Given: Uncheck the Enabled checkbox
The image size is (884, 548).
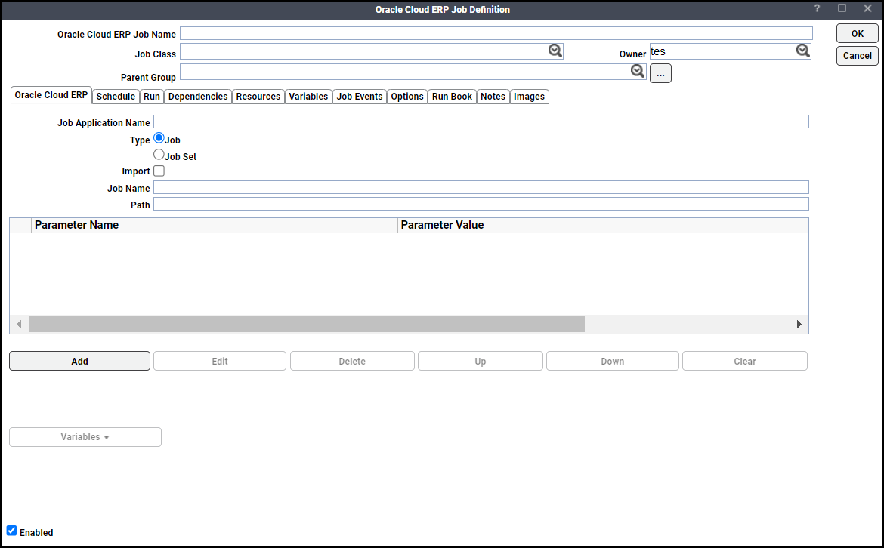Looking at the screenshot, I should tap(11, 531).
